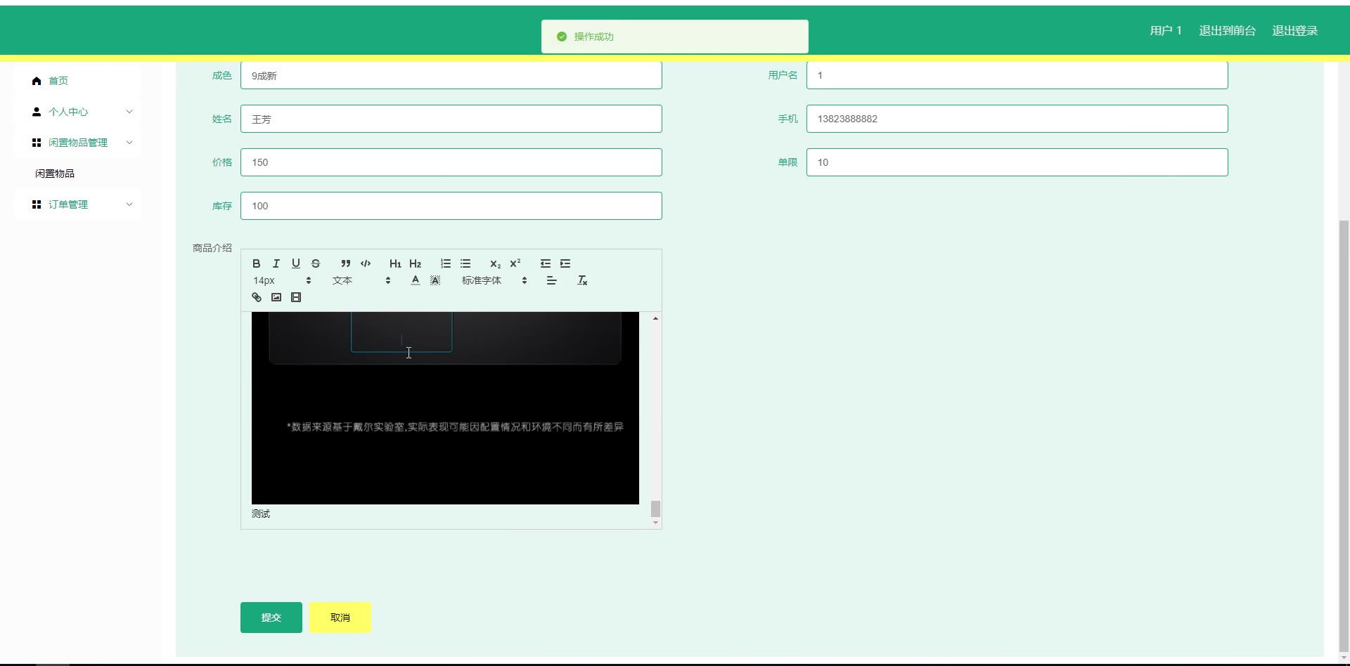
Task: Open the 闲置物品 submenu item
Action: (55, 174)
